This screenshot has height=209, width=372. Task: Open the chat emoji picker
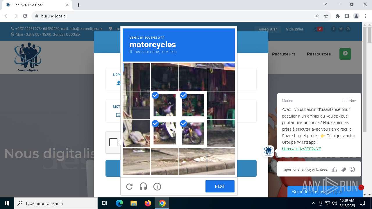click(352, 169)
